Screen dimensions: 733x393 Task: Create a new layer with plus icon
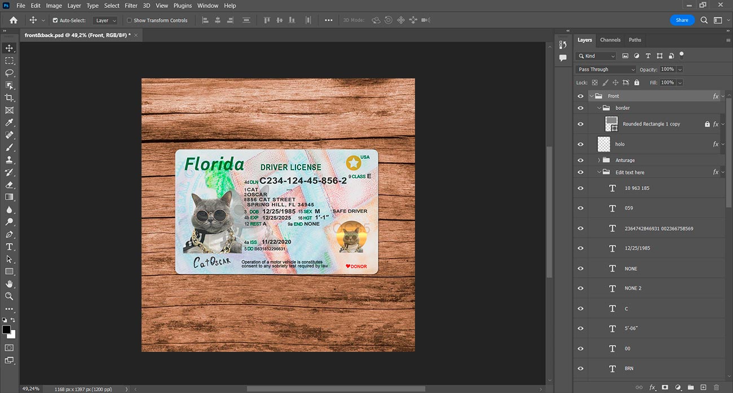click(x=703, y=387)
